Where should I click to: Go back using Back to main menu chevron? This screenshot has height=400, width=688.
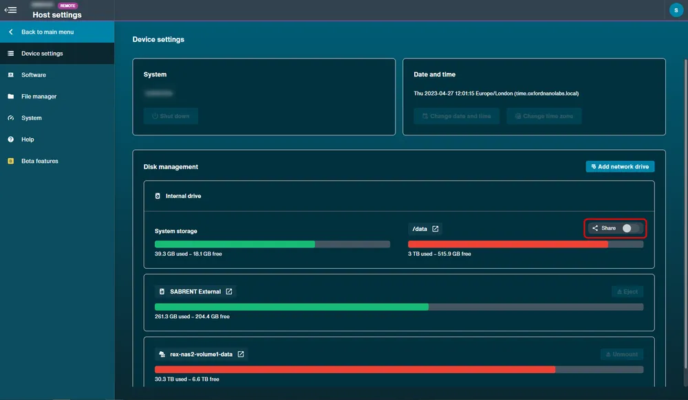point(10,32)
